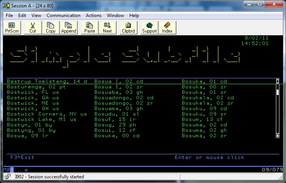Screen dimensions: 286x183
Task: Click the 14:52:01 time display
Action: click(255, 43)
